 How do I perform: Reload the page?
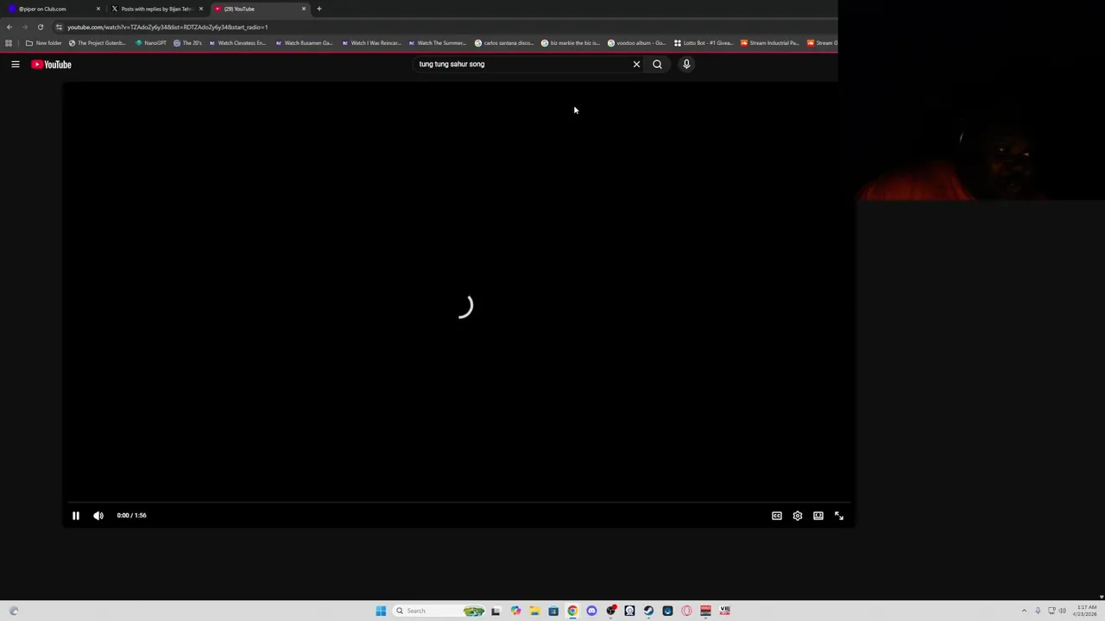coord(41,27)
